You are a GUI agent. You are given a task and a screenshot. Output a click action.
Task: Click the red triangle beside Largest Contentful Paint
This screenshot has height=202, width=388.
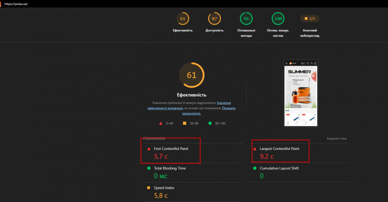pos(255,148)
